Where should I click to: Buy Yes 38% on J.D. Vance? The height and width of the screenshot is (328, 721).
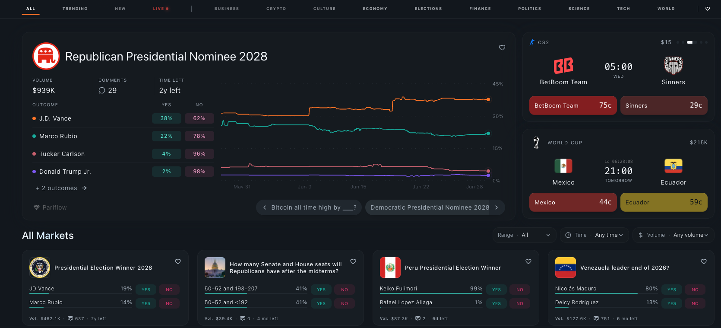[167, 118]
